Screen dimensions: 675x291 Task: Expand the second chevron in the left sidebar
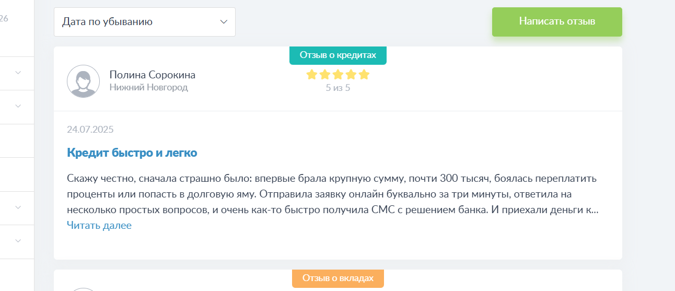18,106
